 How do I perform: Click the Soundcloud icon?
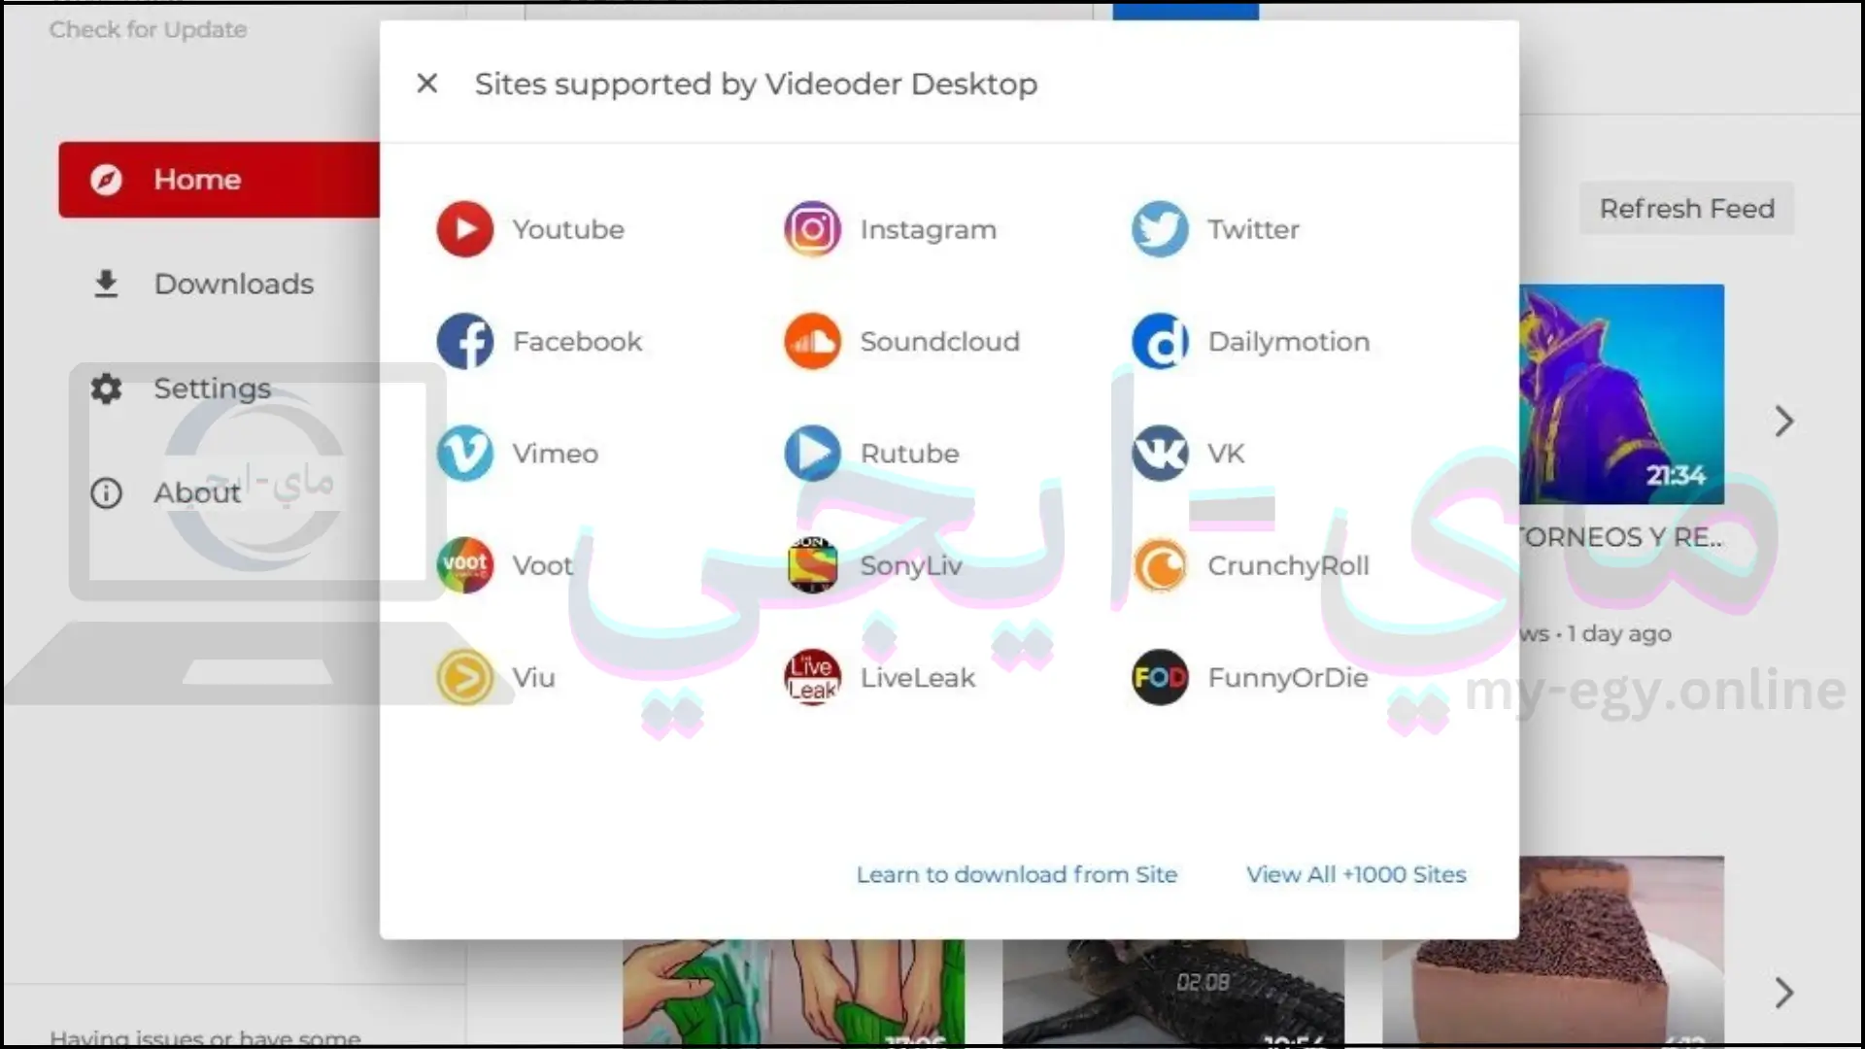click(x=813, y=341)
